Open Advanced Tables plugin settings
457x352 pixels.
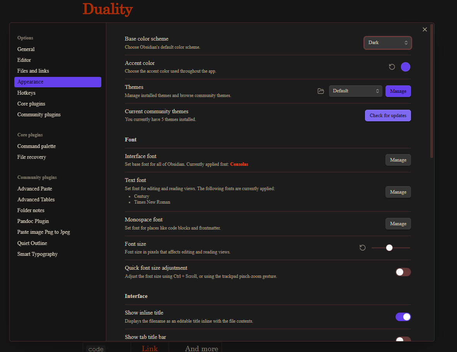(x=58, y=199)
